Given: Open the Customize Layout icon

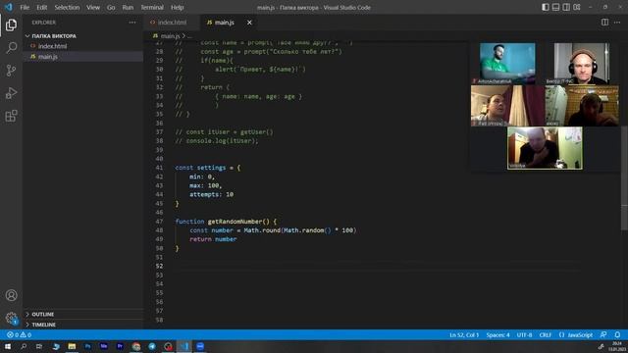Looking at the screenshot, I should (577, 7).
